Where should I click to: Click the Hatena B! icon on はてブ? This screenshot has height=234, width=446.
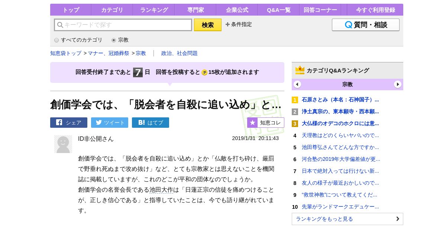[x=142, y=123]
